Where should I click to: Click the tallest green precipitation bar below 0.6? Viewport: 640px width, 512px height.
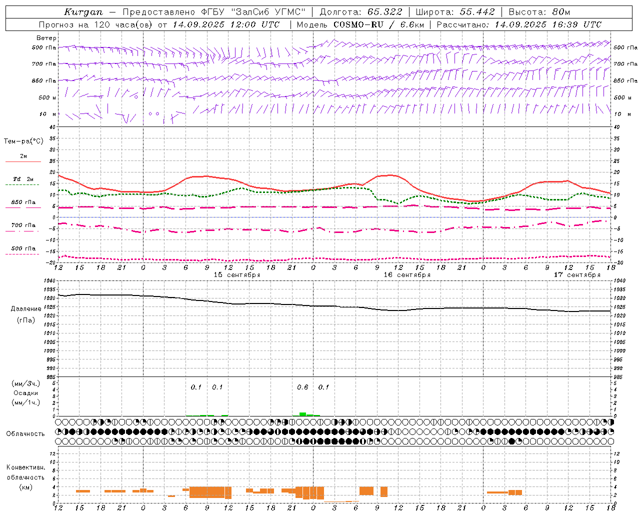click(x=302, y=414)
